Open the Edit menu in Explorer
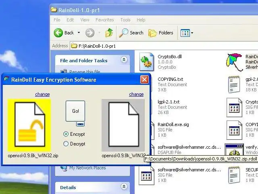Viewport: 258px width, 194px height. [x=70, y=20]
